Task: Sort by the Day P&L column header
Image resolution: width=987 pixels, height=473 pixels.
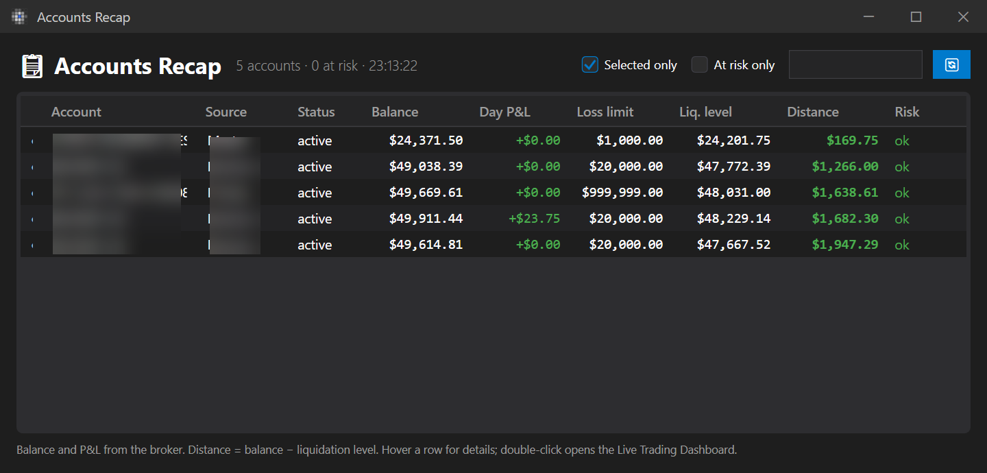Action: coord(504,112)
